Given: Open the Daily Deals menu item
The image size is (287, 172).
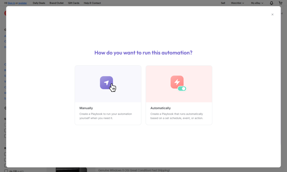Looking at the screenshot, I should click(x=39, y=3).
